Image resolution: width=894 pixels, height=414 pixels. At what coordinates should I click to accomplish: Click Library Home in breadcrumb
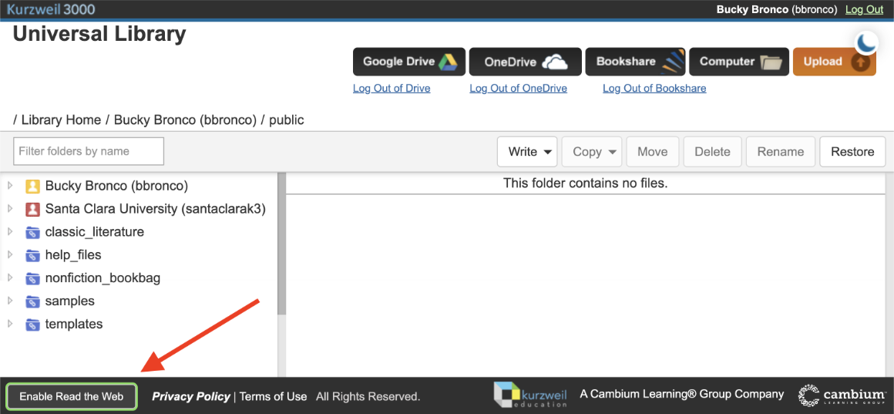click(61, 120)
